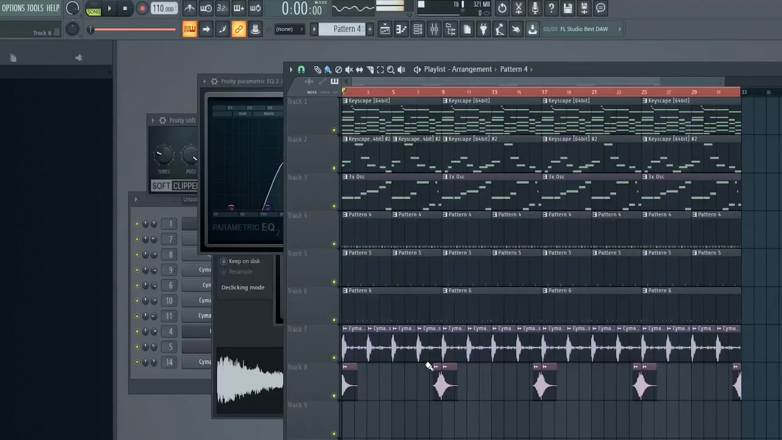Toggle the Playlist snap magnet icon
The image size is (782, 440).
301,70
